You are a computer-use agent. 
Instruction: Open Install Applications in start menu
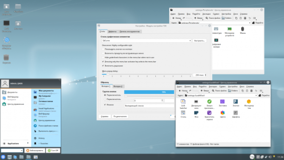click(x=46, y=110)
